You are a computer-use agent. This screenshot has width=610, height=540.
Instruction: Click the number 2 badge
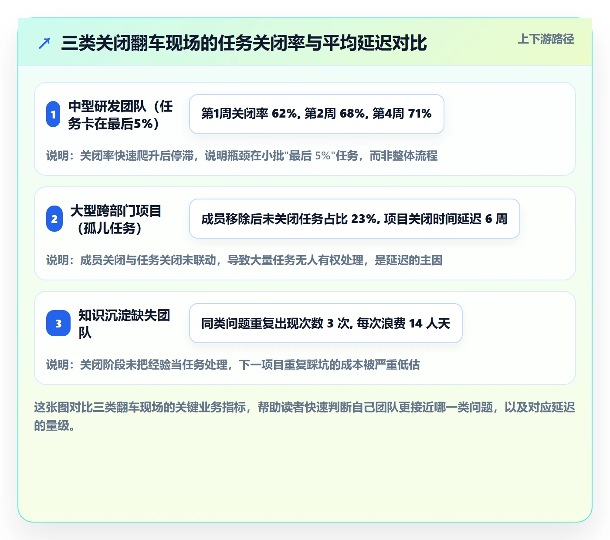pyautogui.click(x=54, y=219)
